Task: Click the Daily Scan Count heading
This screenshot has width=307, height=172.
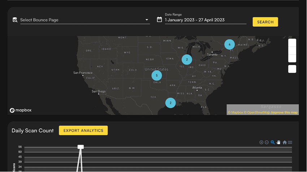Action: click(x=33, y=131)
